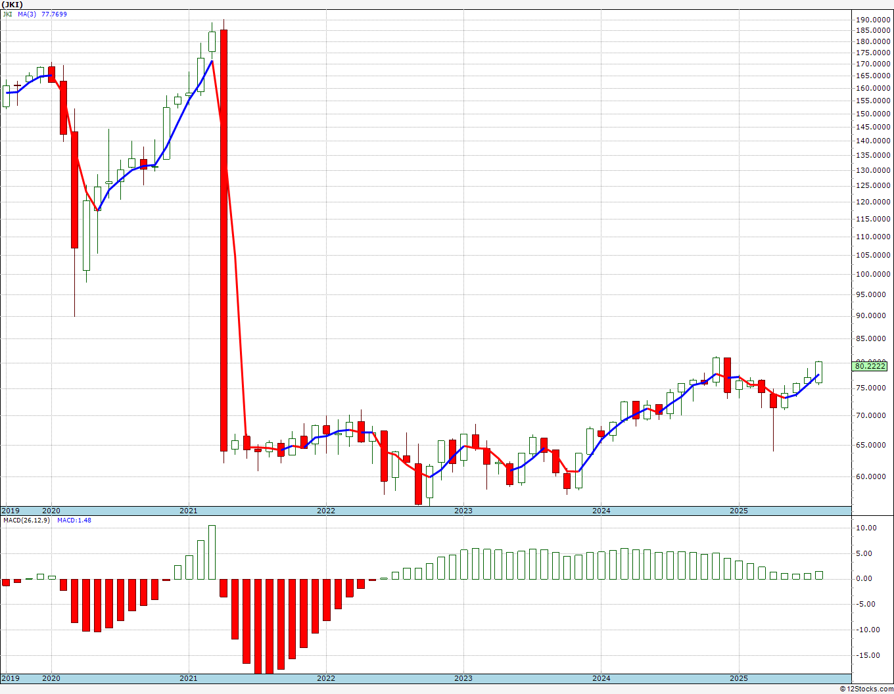Select the MACD(26,12,9) indicator label
Screen dimensions: 894x694
26,520
